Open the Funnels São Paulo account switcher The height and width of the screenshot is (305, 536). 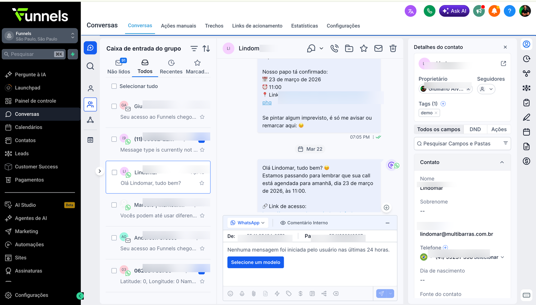(x=40, y=36)
